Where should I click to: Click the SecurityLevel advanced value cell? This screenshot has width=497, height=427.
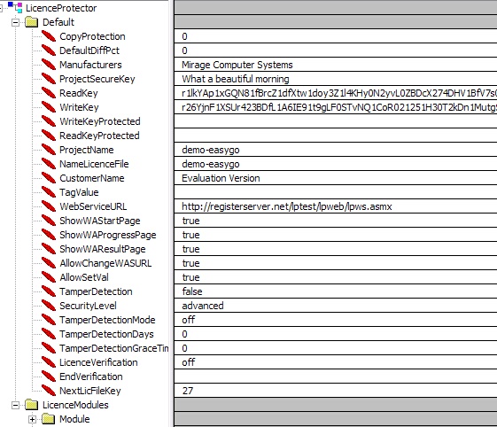point(336,306)
